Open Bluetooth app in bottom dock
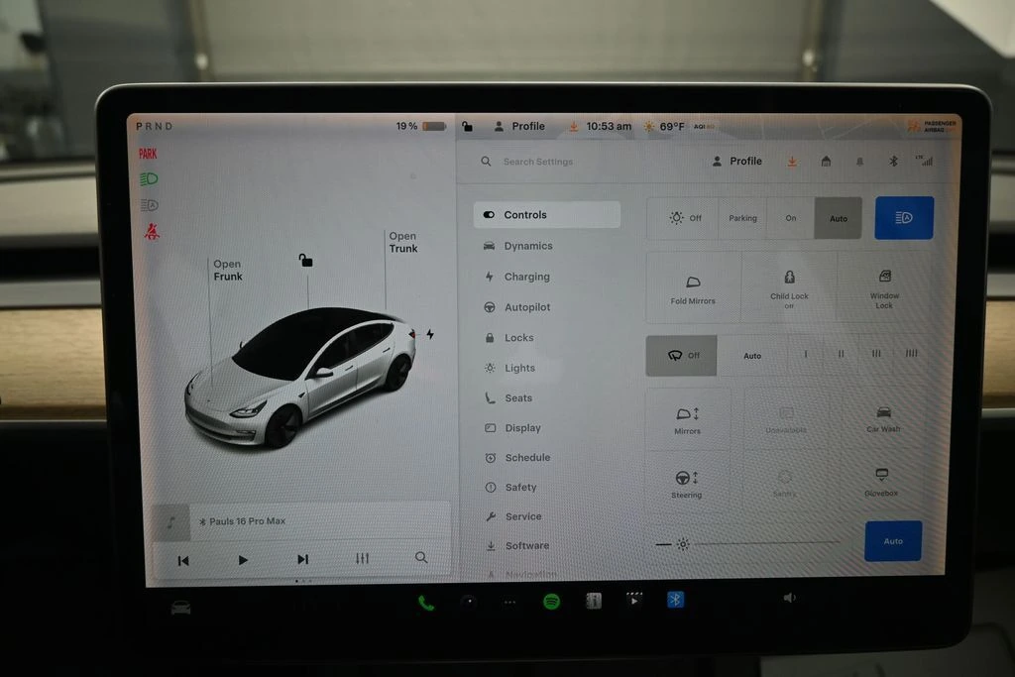 [675, 600]
